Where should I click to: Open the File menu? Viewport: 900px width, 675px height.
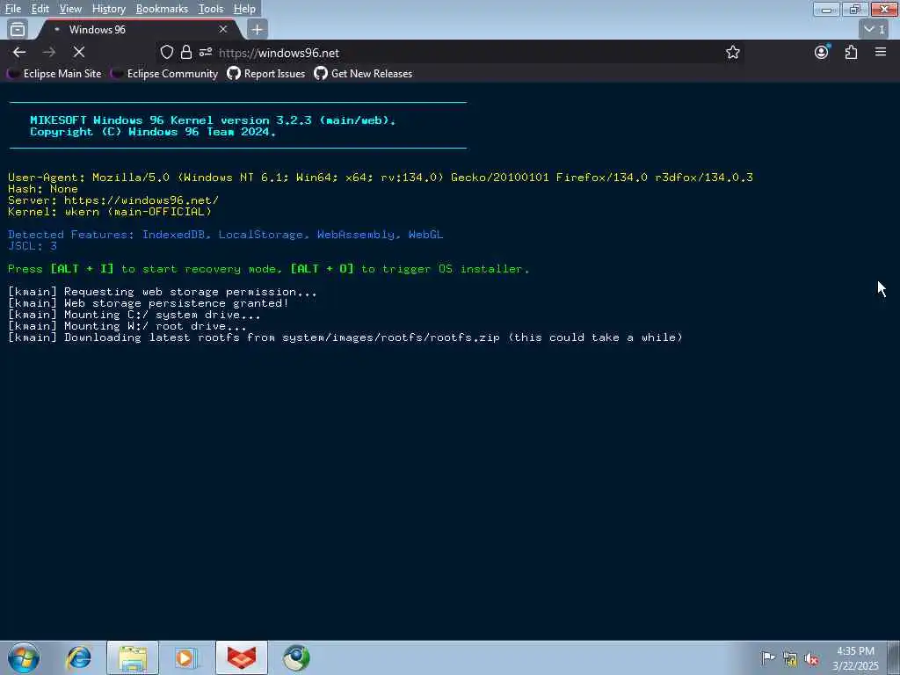click(12, 9)
